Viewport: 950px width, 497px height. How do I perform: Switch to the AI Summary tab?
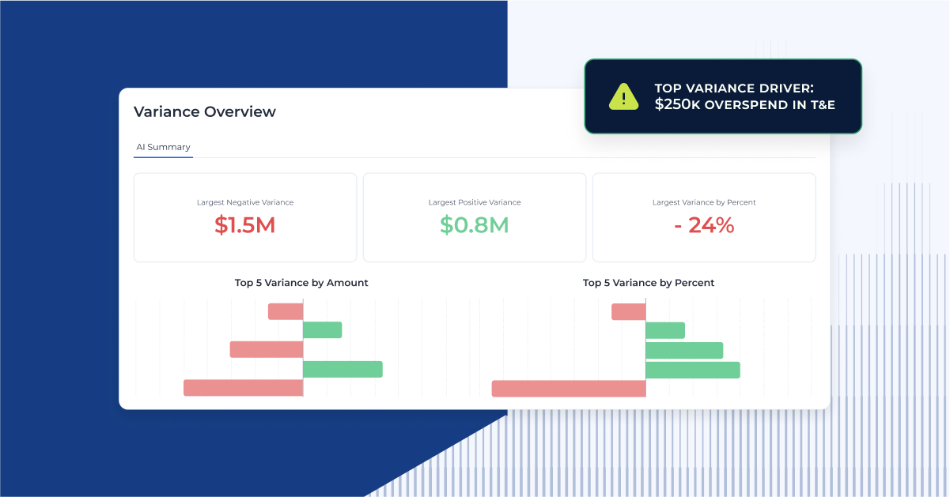[x=163, y=147]
